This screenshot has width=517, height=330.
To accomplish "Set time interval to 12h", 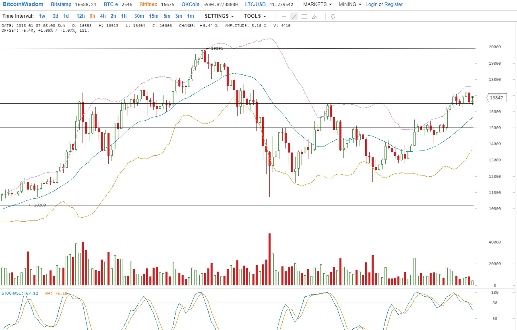I will click(x=81, y=16).
